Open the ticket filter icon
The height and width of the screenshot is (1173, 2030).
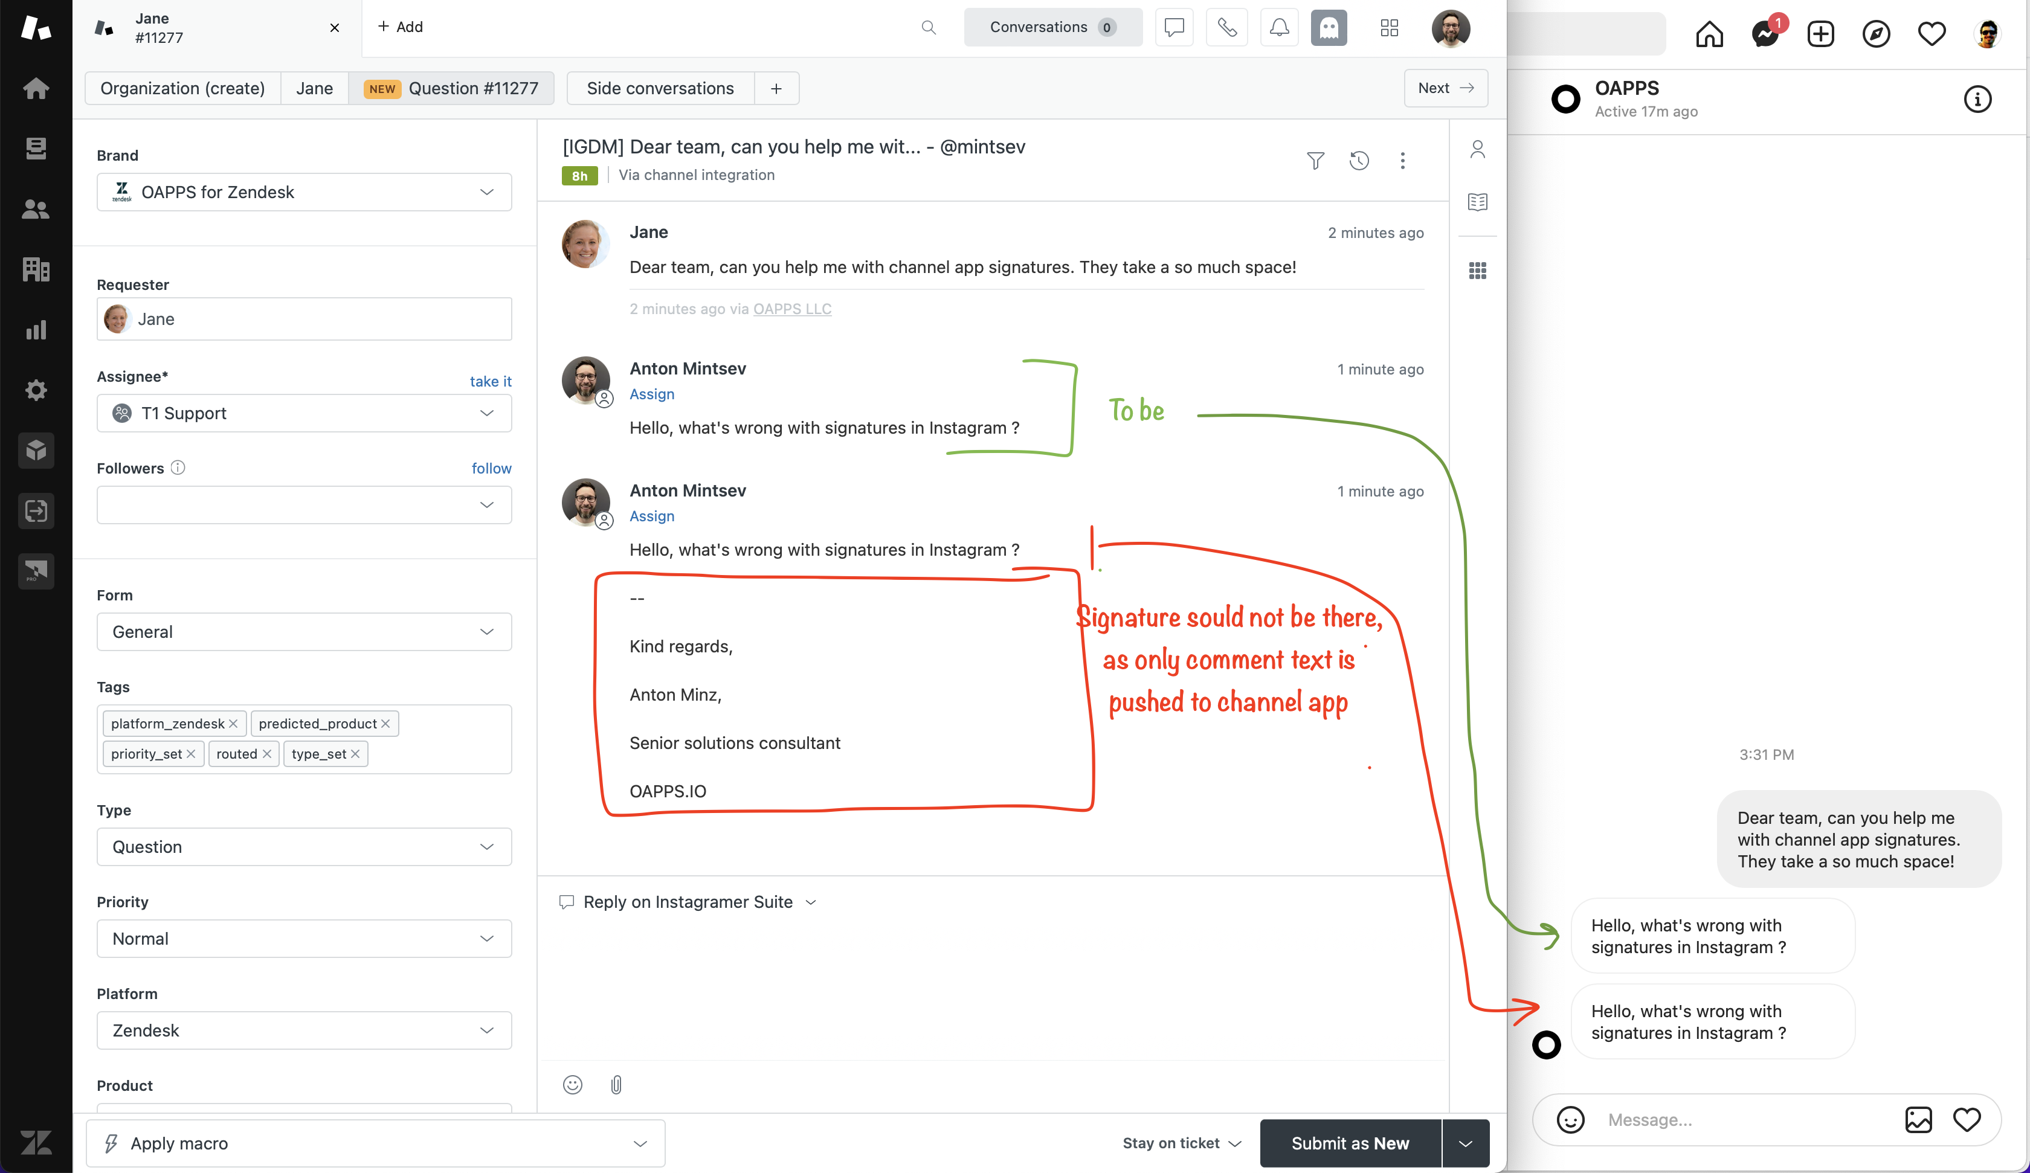click(1315, 160)
